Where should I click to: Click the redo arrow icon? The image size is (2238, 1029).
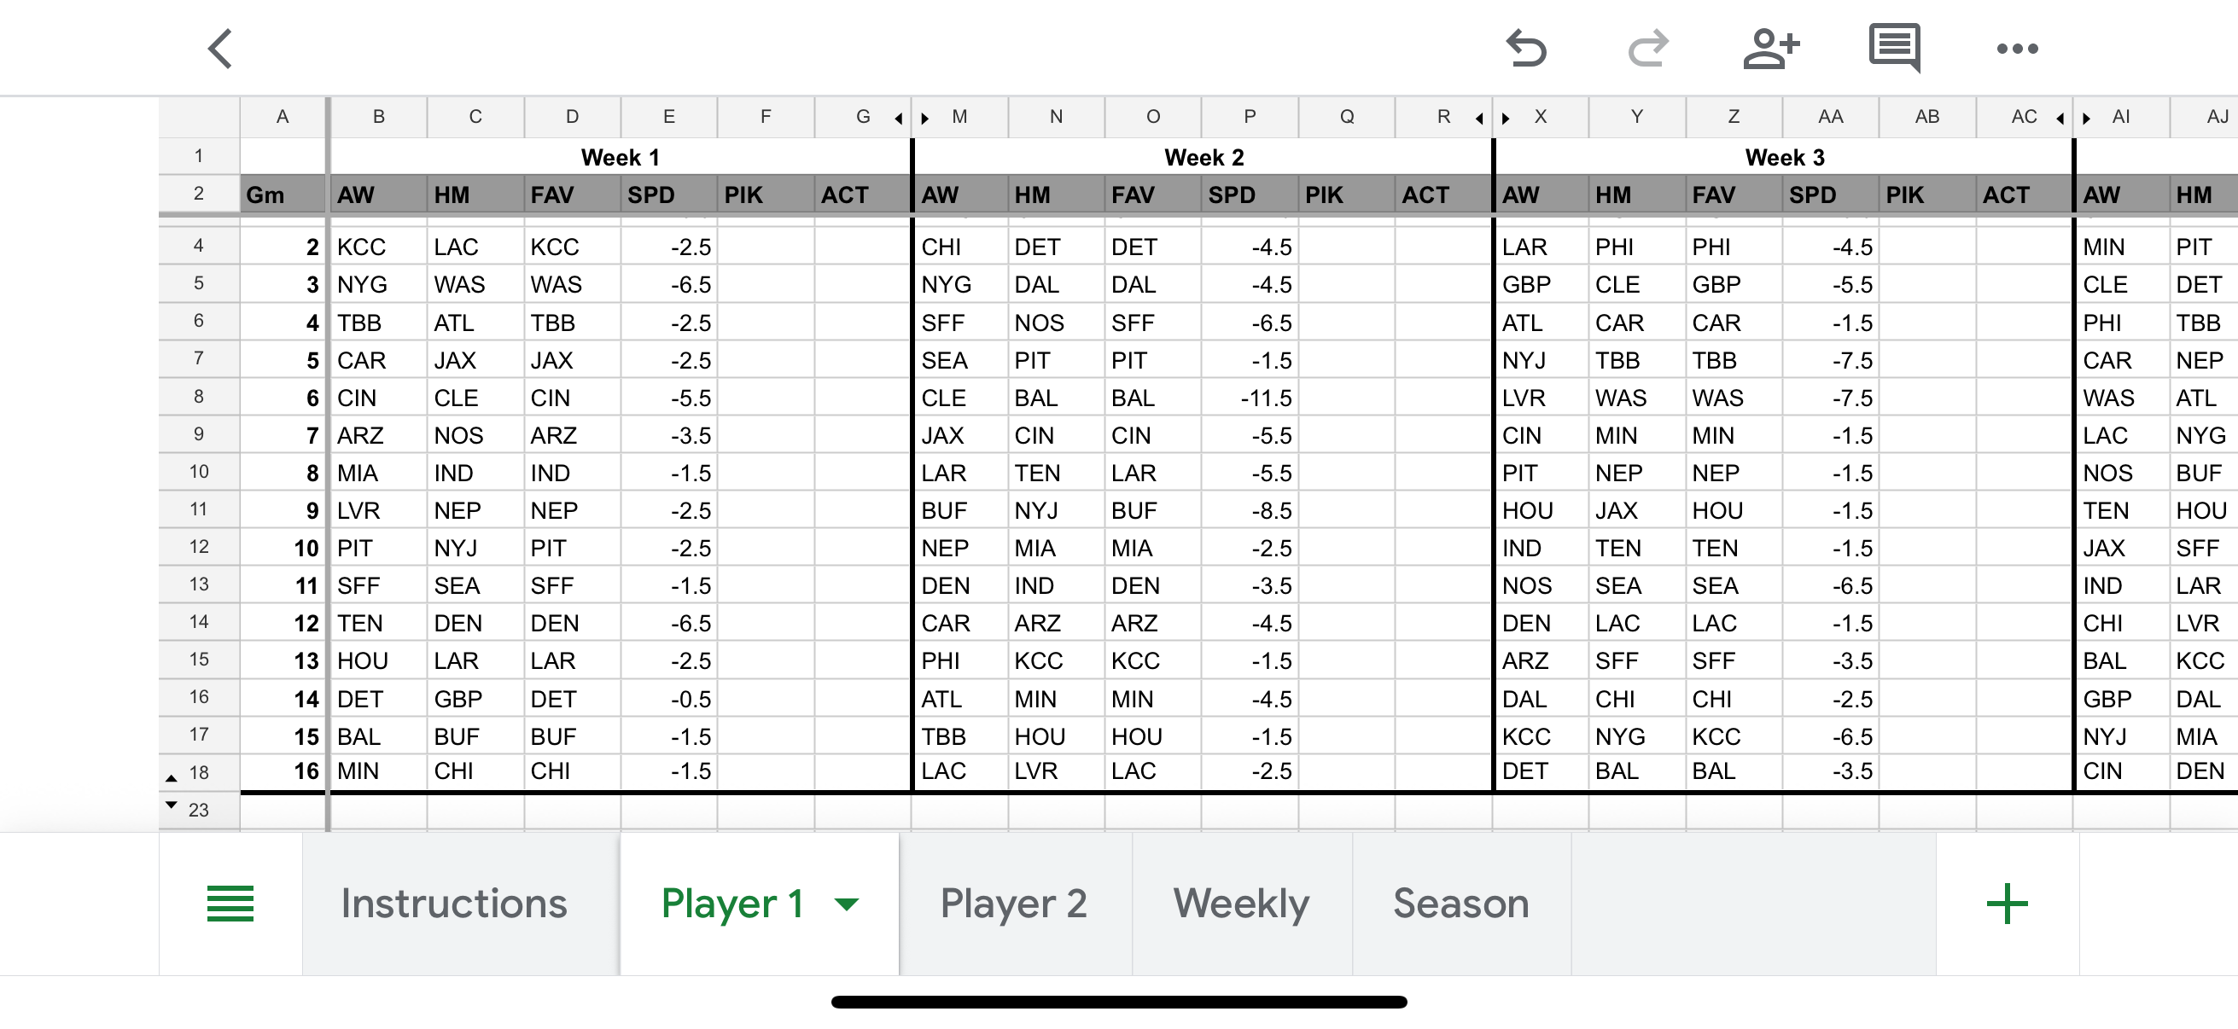1648,49
